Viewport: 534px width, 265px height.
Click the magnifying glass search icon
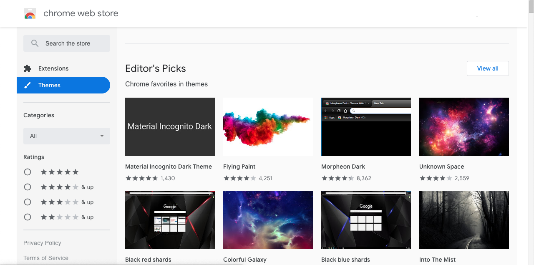(35, 43)
